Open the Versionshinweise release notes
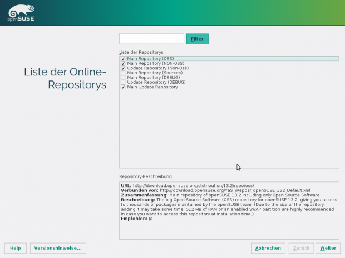This screenshot has width=345, height=258. click(x=58, y=248)
